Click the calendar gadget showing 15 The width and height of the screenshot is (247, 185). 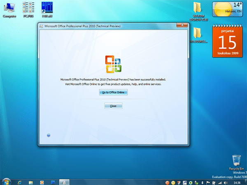coord(227,41)
